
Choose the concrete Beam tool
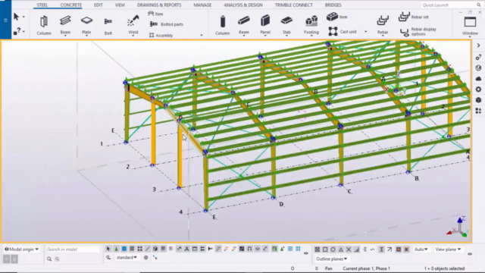coord(244,24)
